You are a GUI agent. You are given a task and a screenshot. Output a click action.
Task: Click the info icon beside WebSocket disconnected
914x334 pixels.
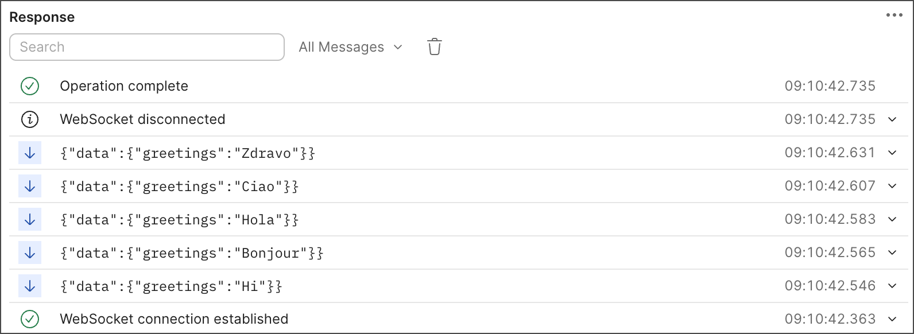[30, 119]
